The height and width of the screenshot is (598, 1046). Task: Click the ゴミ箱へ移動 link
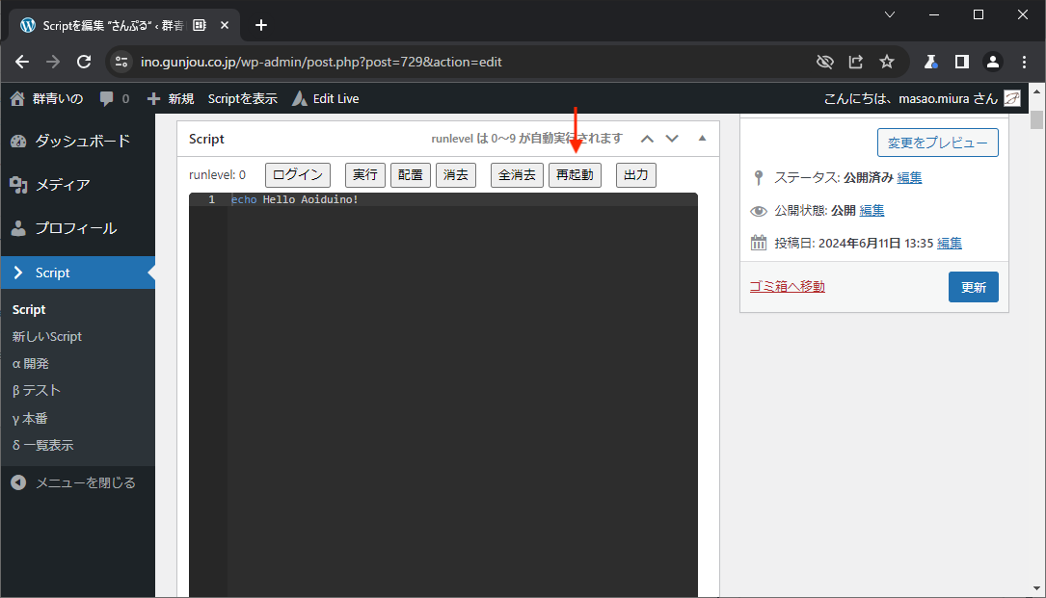tap(787, 286)
